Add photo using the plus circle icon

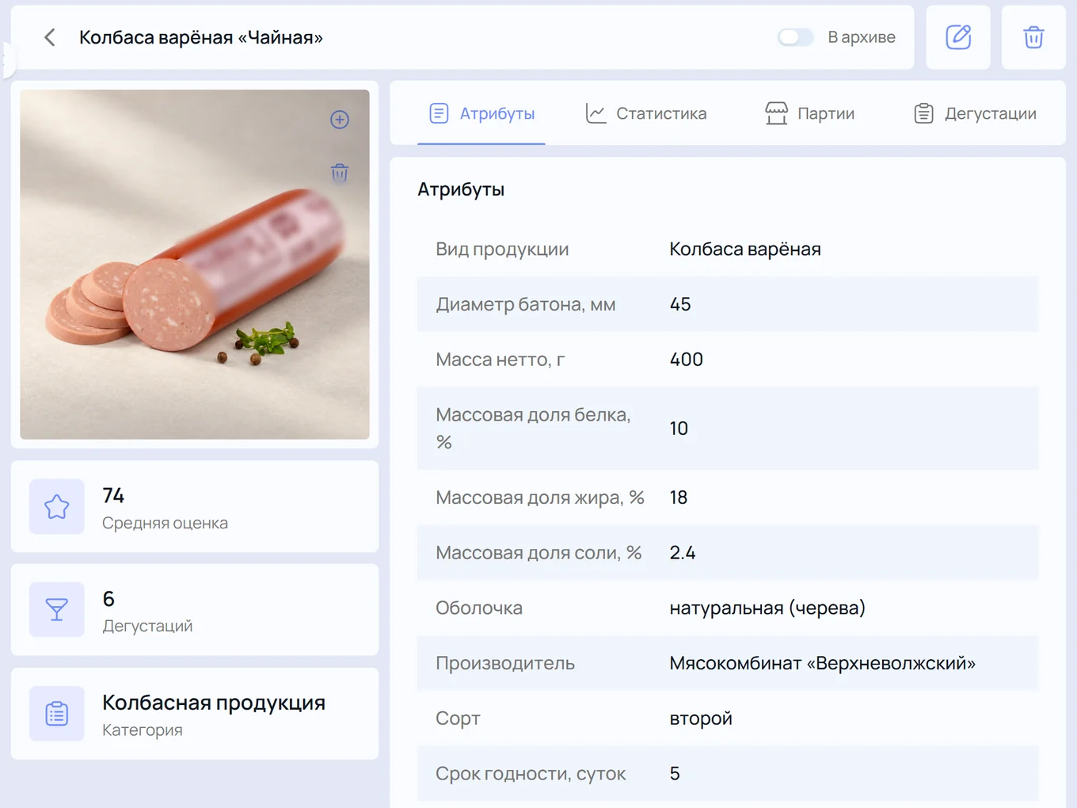click(x=340, y=120)
